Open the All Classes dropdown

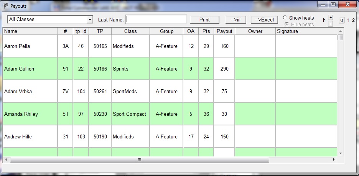tap(90, 20)
